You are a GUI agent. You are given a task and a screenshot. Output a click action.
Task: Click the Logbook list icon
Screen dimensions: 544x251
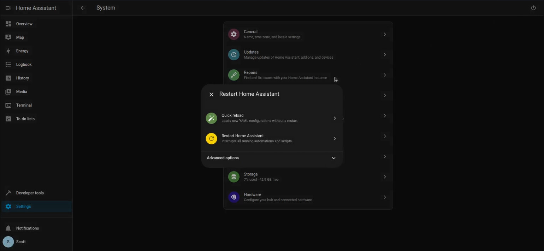(8, 65)
